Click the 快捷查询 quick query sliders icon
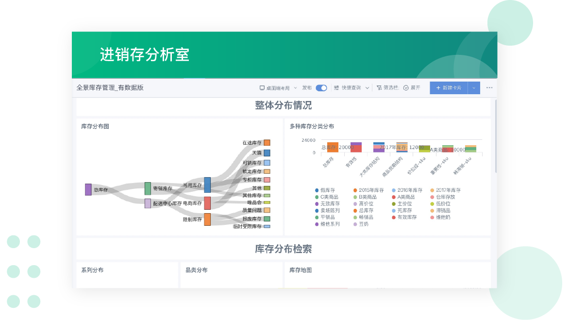The image size is (569, 320). coord(336,88)
